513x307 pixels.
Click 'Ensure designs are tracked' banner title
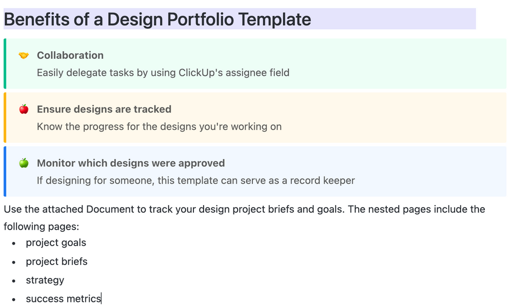point(104,109)
